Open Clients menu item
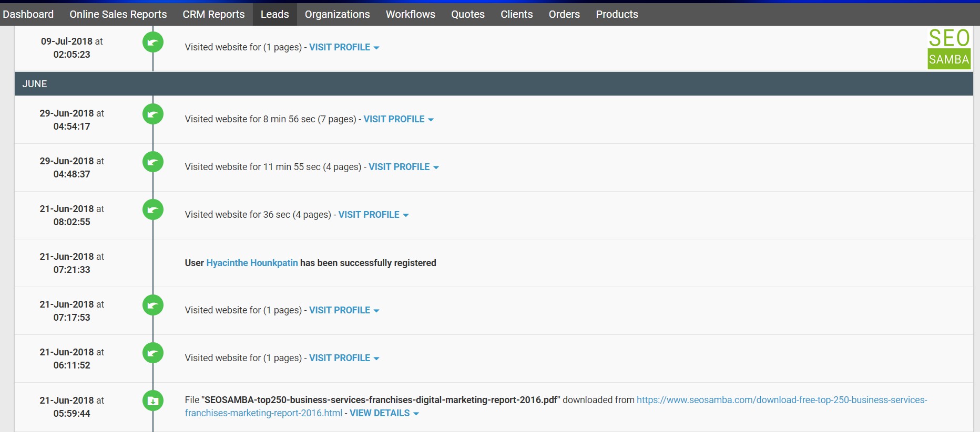Screen dimensions: 980x432 (x=517, y=14)
